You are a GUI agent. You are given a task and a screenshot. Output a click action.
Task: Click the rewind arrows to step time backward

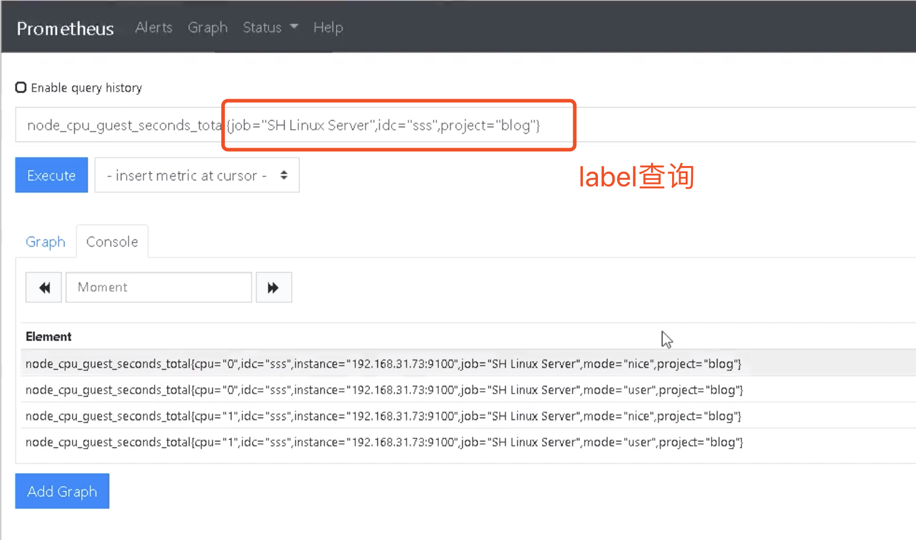43,287
